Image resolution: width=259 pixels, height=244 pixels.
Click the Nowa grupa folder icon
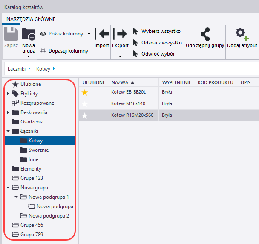click(x=29, y=34)
